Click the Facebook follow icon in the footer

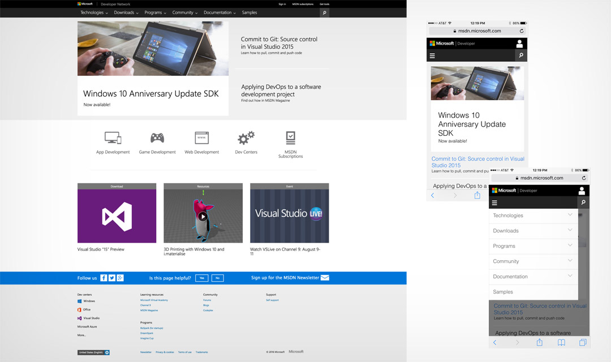[104, 278]
